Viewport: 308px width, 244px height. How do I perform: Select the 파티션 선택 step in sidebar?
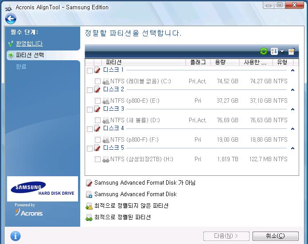pos(30,55)
